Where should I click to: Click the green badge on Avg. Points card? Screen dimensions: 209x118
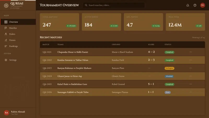(156, 26)
